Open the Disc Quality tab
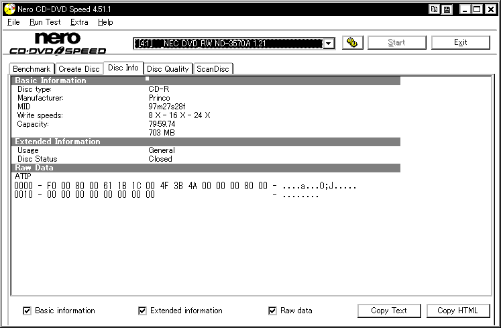This screenshot has width=501, height=328. (168, 68)
